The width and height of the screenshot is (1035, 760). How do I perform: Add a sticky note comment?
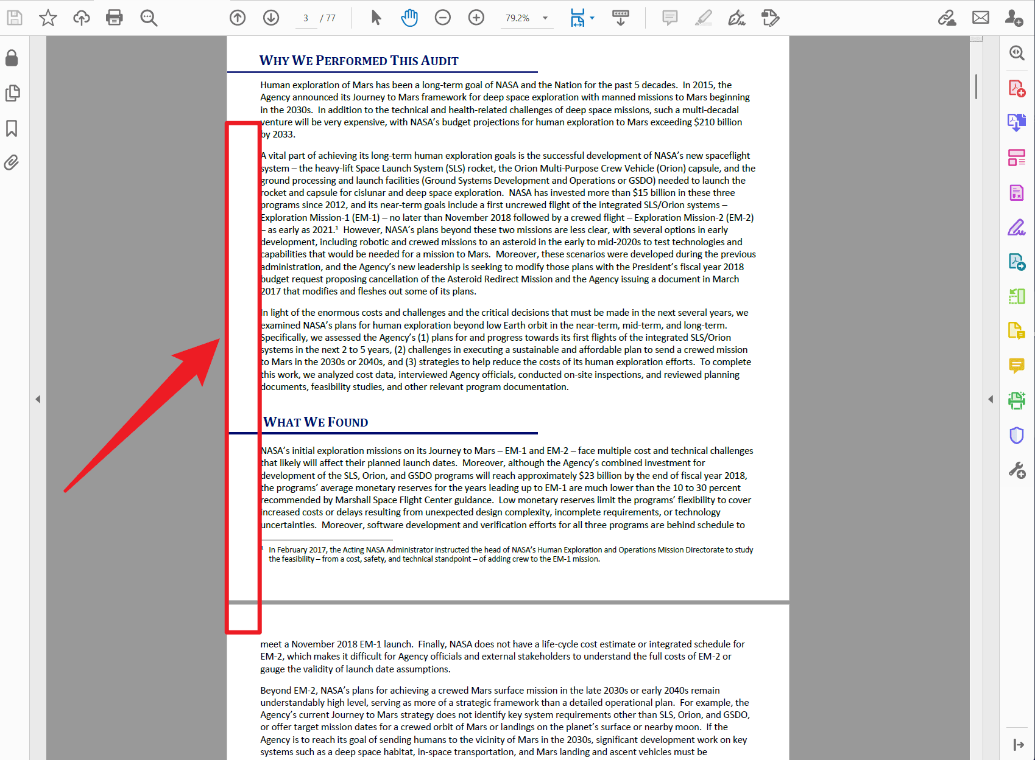670,18
